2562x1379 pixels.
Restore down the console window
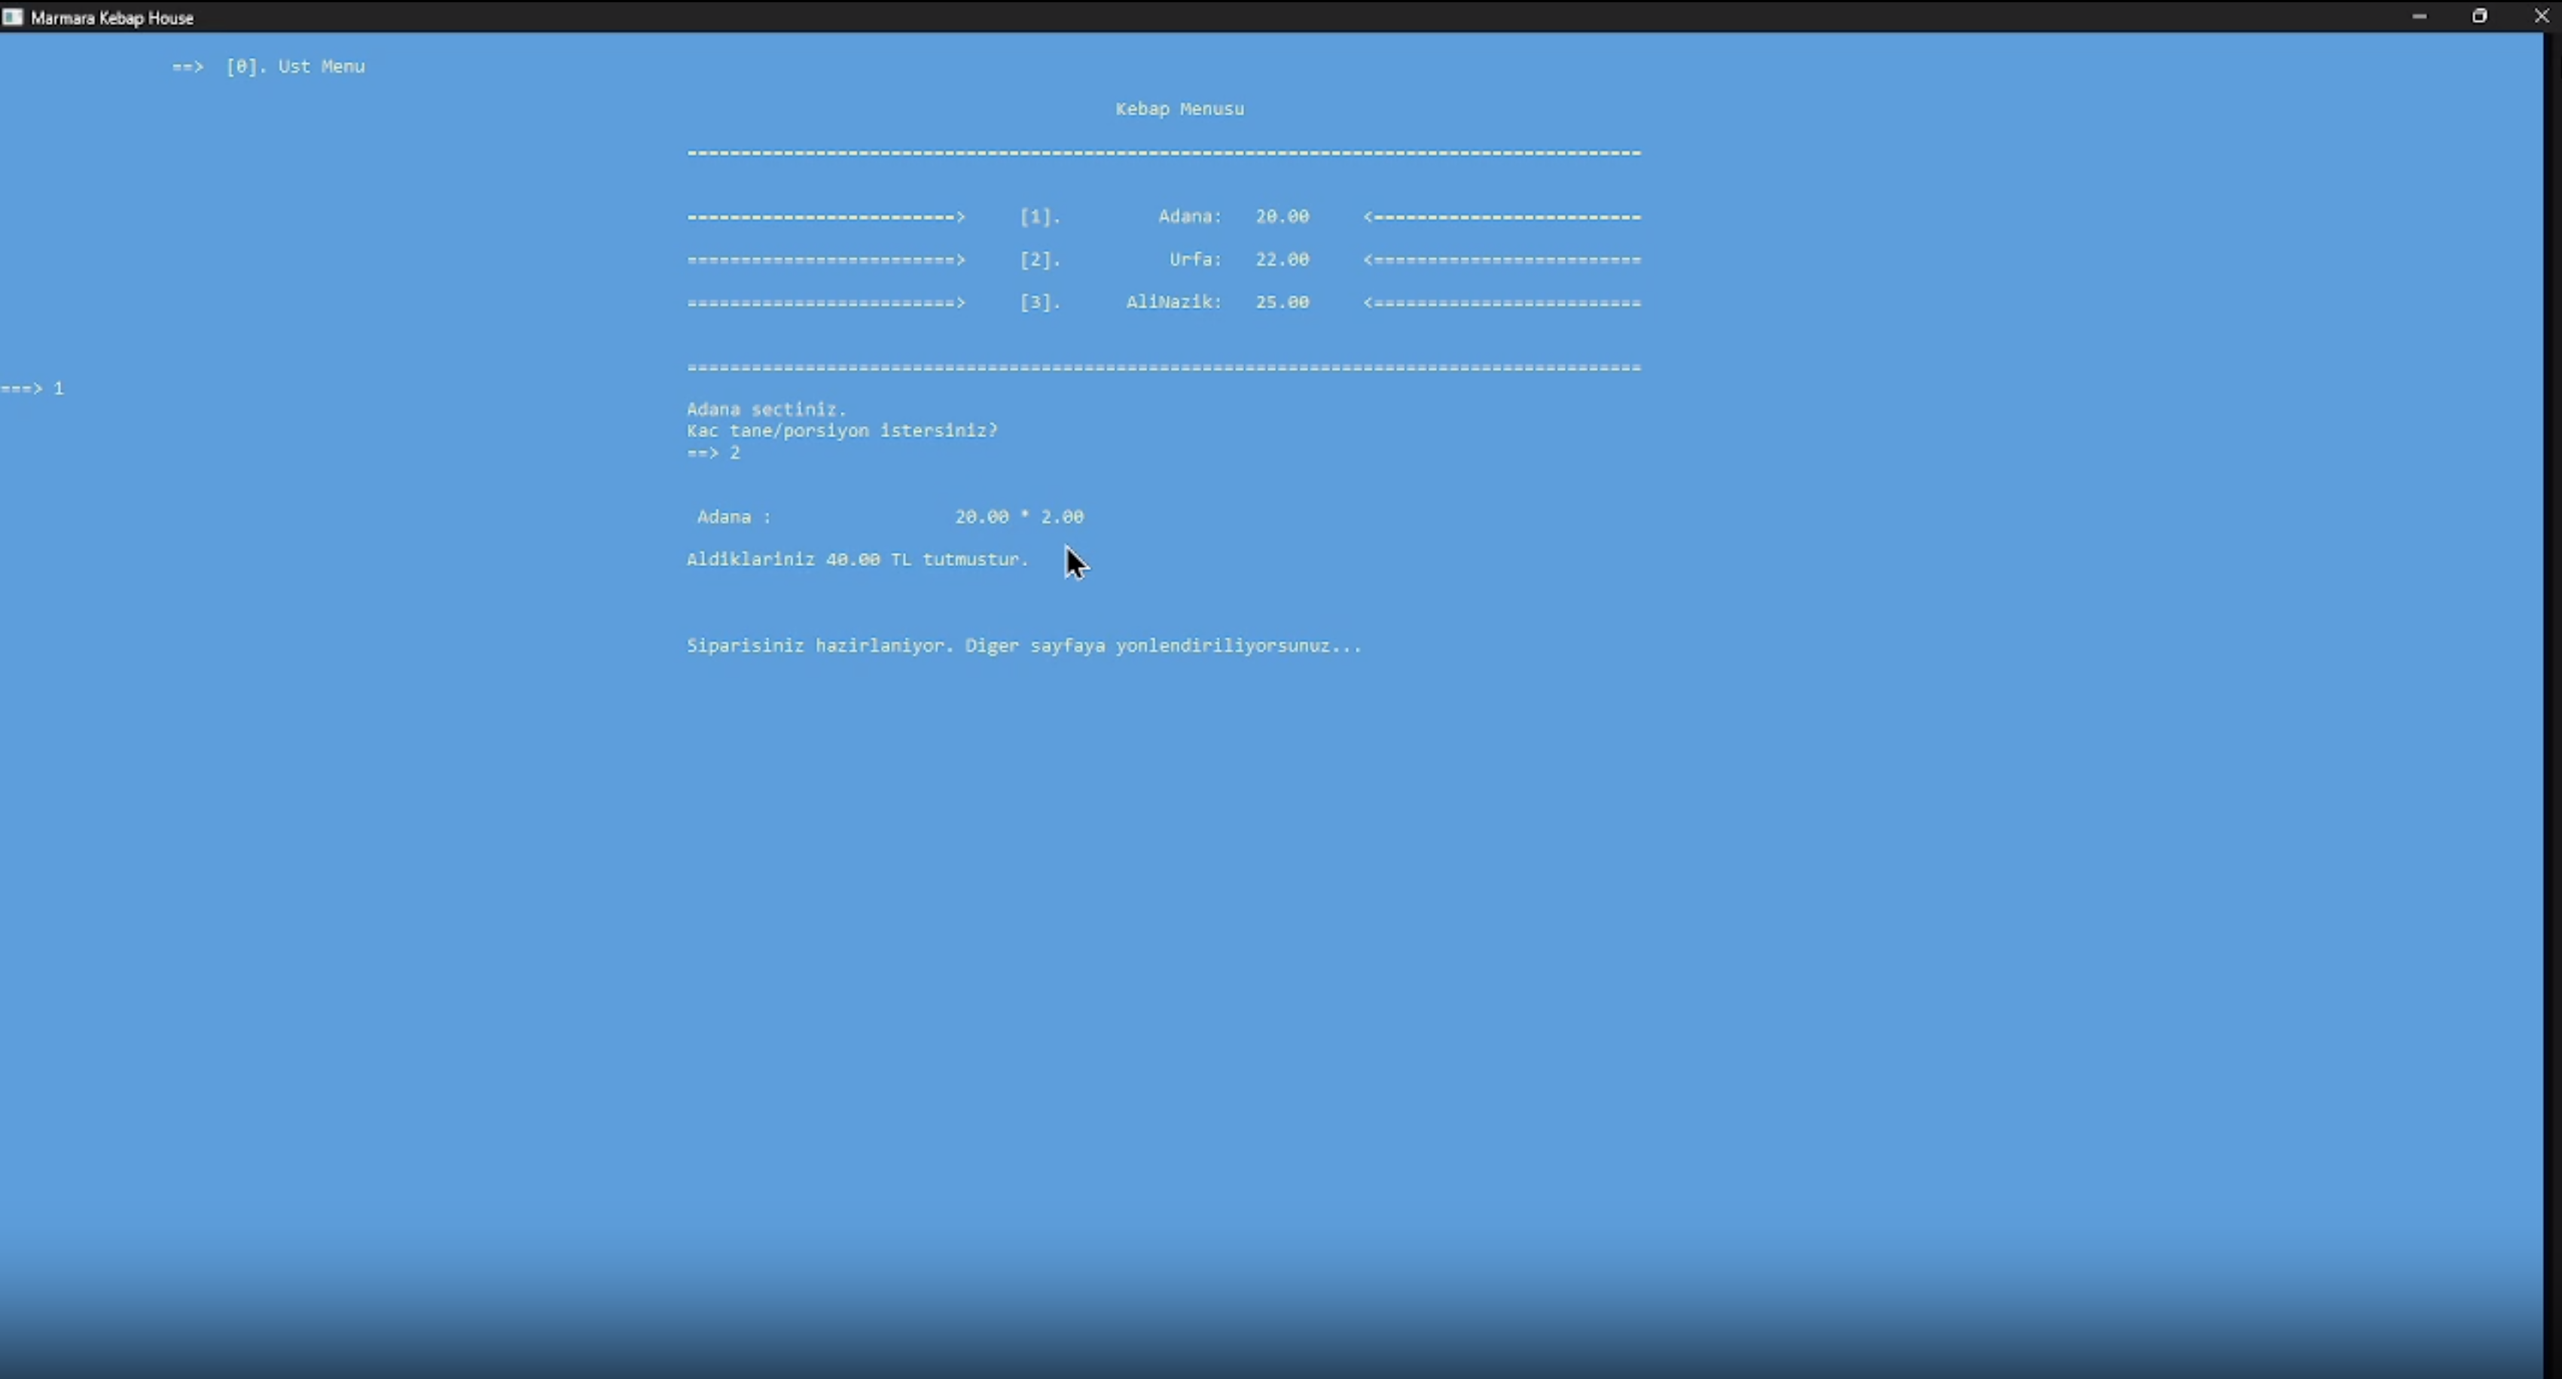[x=2479, y=16]
